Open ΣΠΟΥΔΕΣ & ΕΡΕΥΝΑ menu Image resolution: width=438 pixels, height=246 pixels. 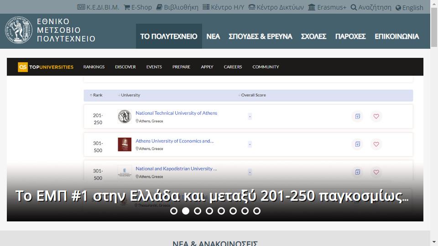coord(261,36)
